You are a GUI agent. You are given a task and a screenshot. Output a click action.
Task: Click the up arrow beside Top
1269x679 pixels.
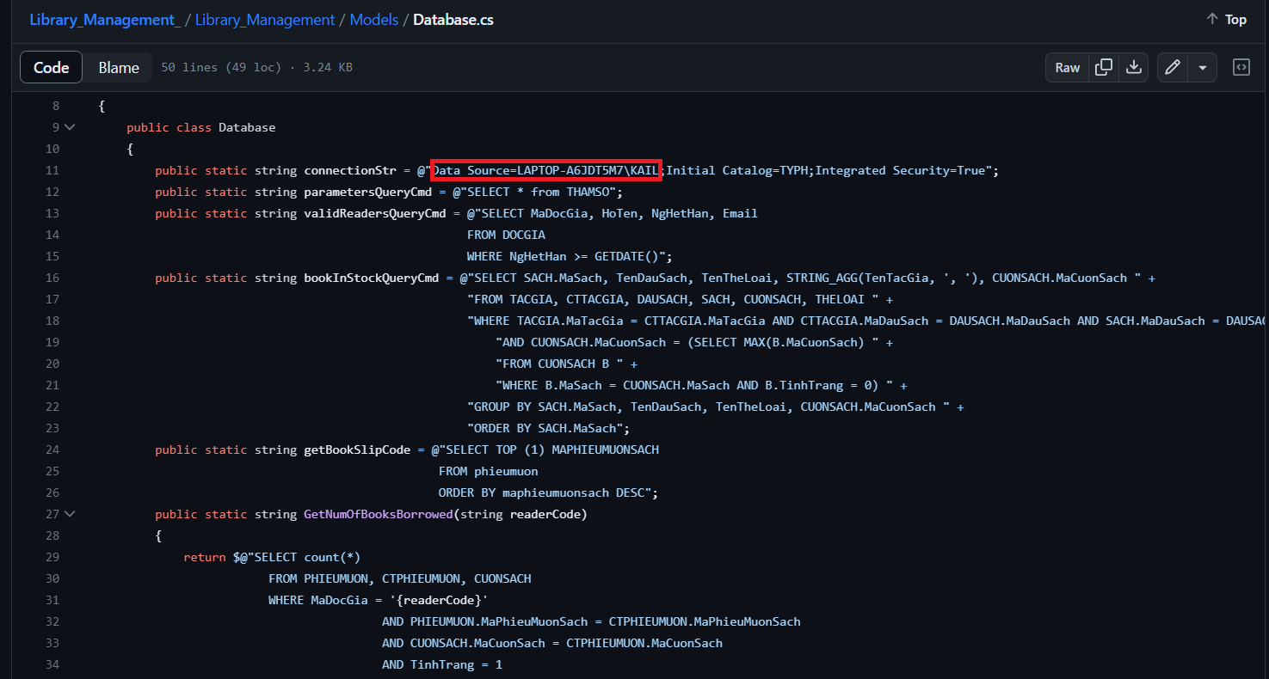[x=1210, y=18]
